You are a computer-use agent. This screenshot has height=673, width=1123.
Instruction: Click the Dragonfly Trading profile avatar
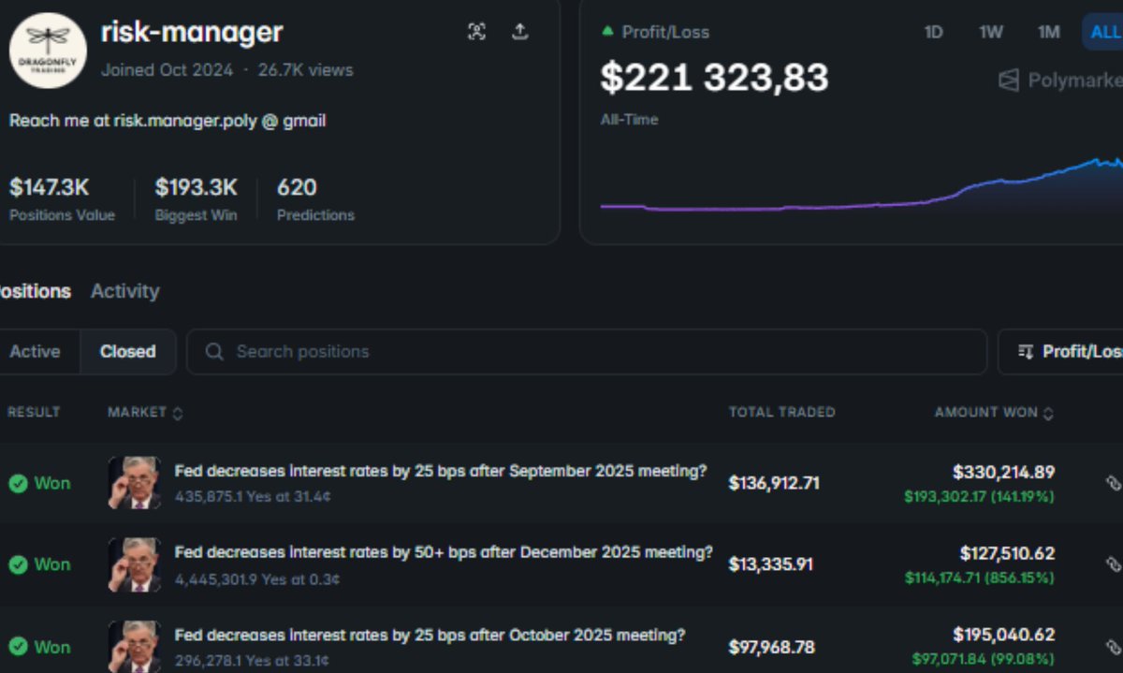[48, 50]
